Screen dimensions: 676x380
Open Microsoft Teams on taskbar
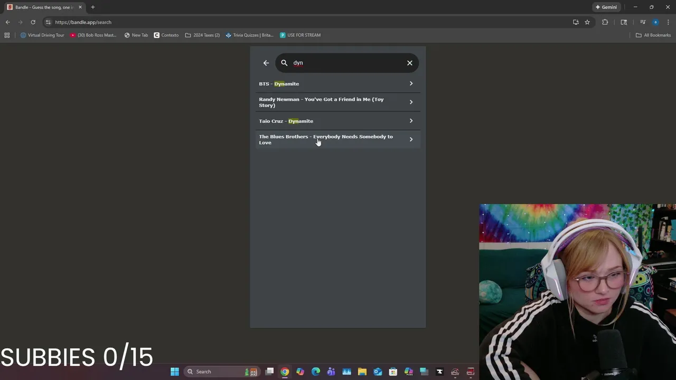click(x=331, y=372)
